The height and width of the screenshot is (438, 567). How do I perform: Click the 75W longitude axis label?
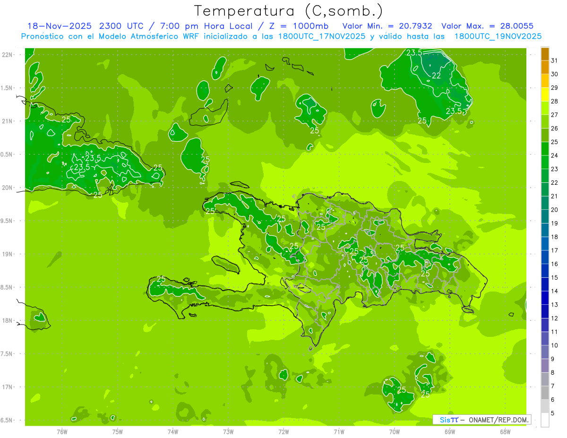click(x=117, y=432)
